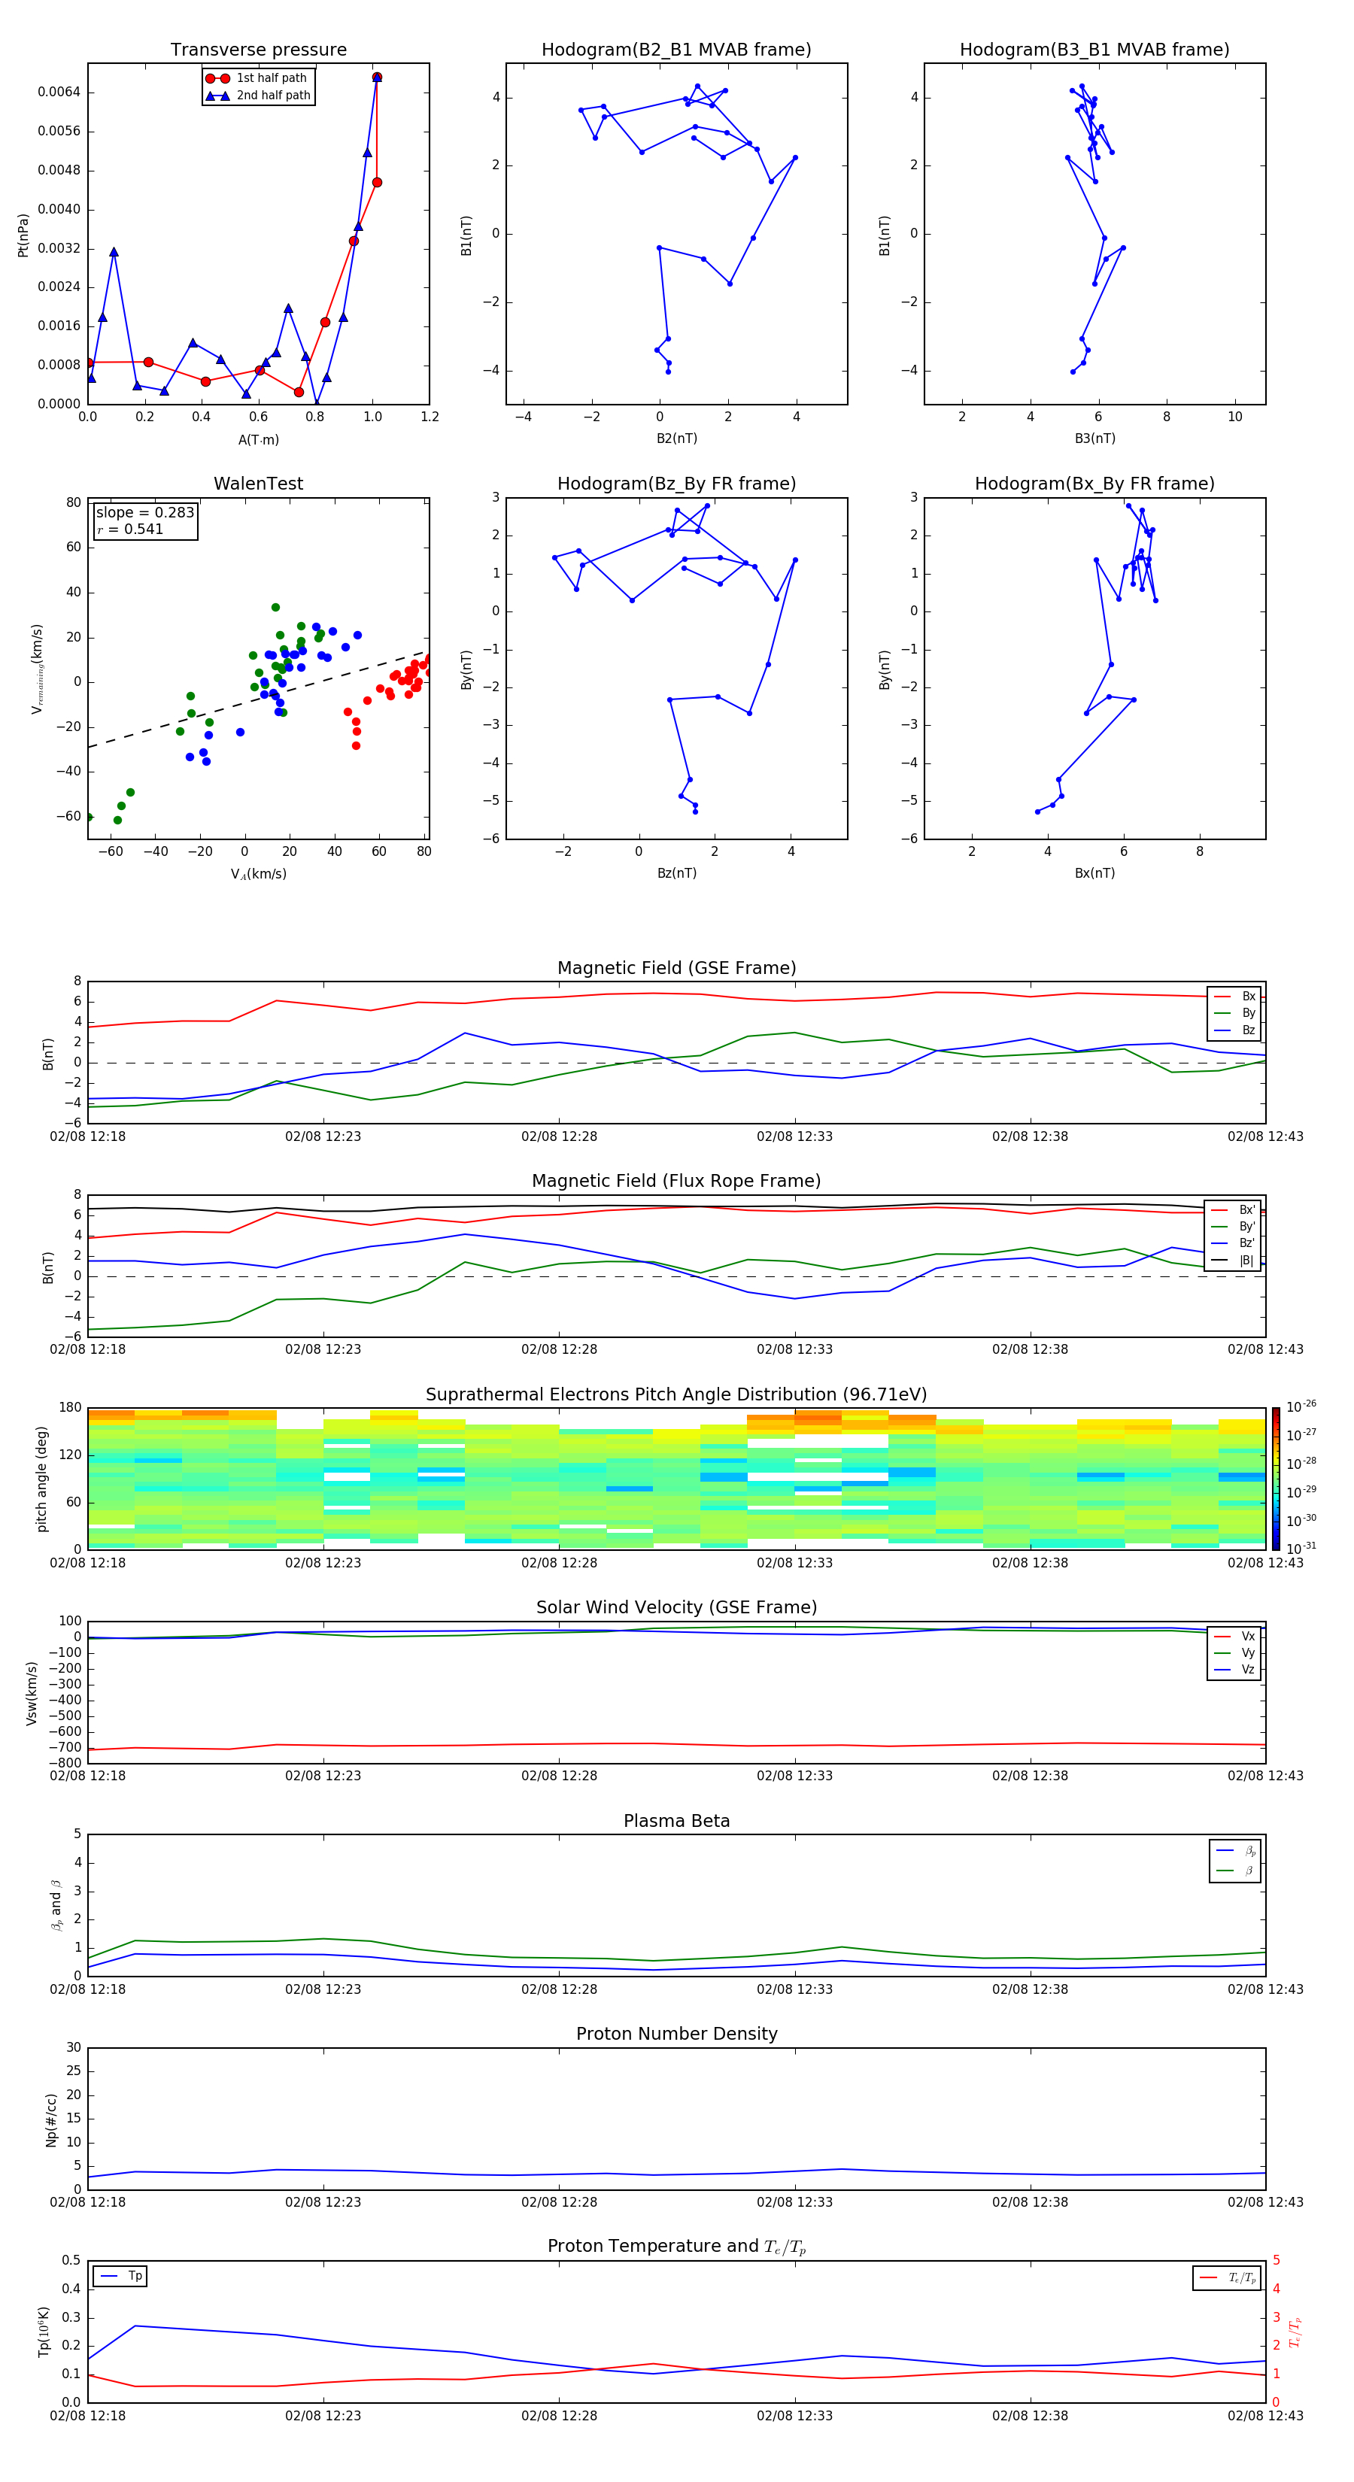Click 'Magnetic Field (GSE Frame)' title
This screenshot has height=2482, width=1354.
click(x=676, y=968)
